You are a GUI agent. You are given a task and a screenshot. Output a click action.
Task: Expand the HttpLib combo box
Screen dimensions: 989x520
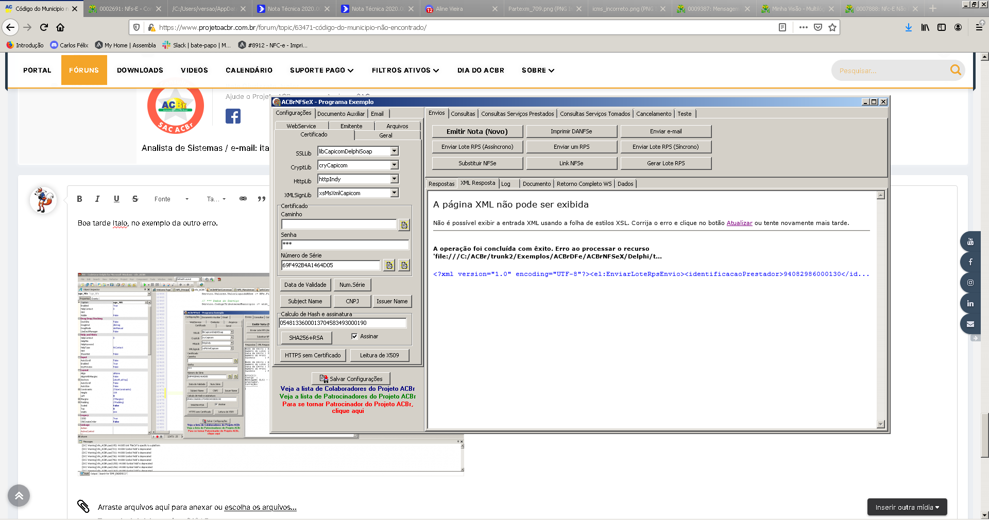(x=394, y=179)
